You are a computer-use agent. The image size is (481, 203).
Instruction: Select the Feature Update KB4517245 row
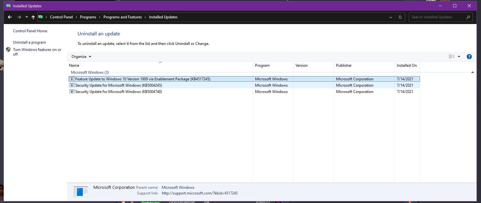pos(244,79)
